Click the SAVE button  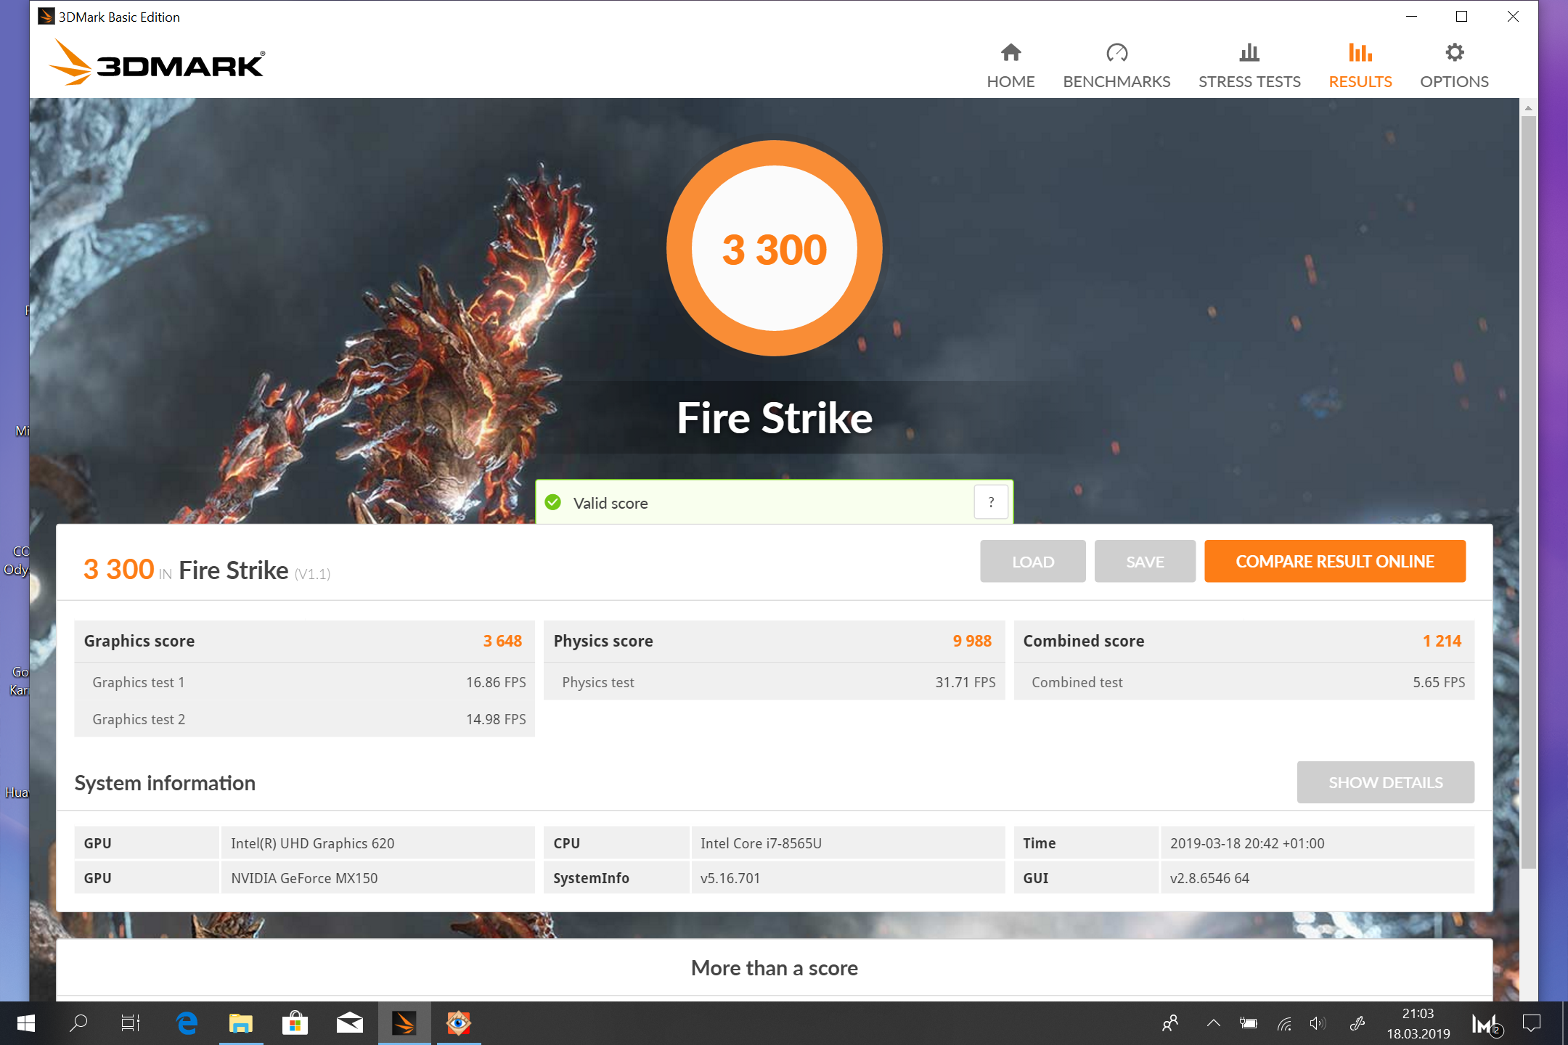point(1145,561)
